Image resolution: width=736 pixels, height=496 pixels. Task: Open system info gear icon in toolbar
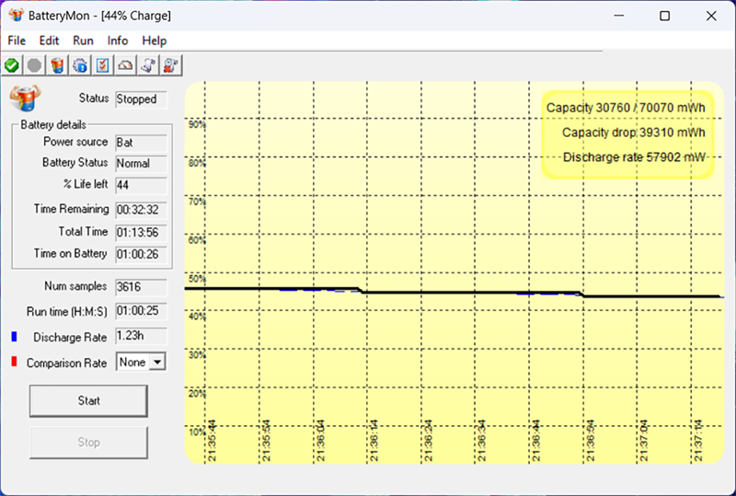click(80, 65)
